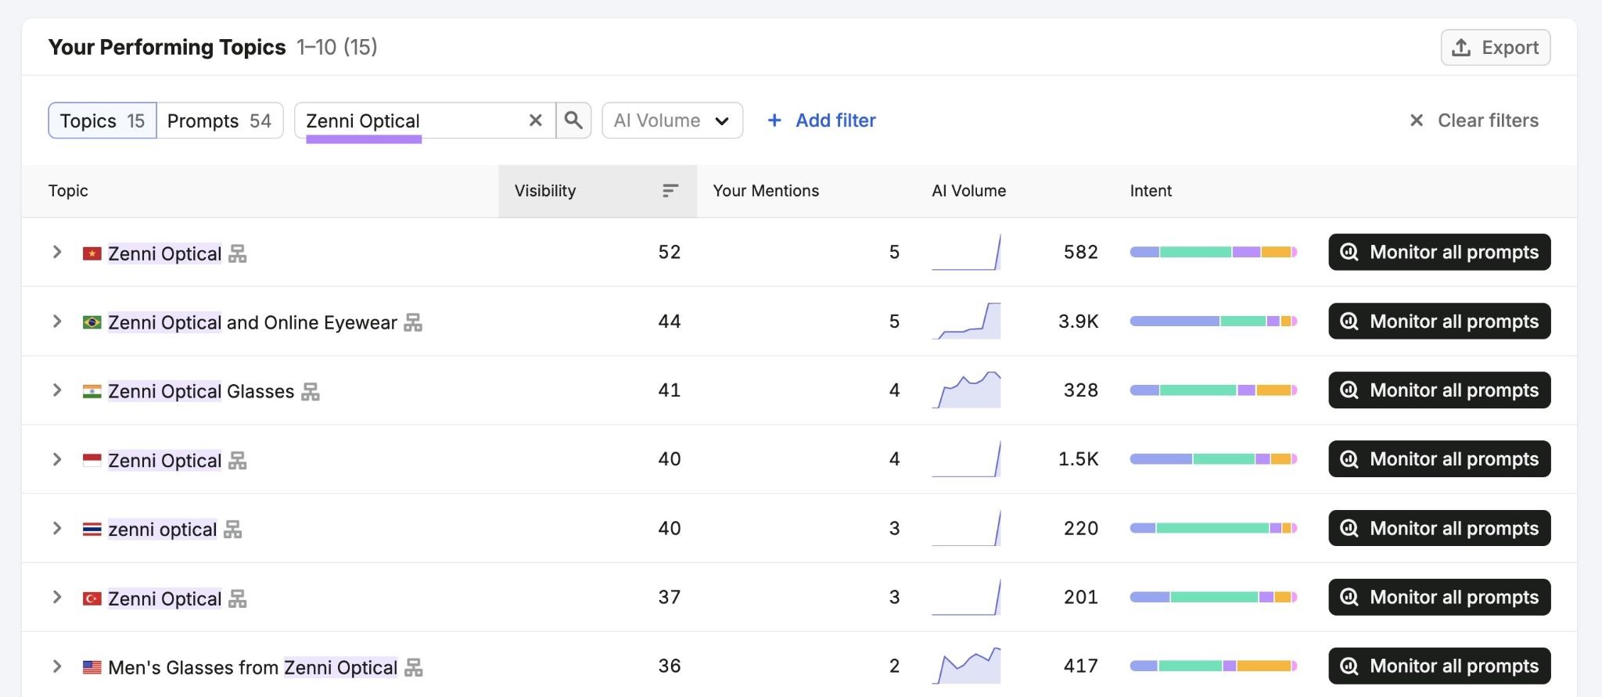Click the intent bar in the 328 row
Viewport: 1602px width, 697px height.
click(1213, 390)
